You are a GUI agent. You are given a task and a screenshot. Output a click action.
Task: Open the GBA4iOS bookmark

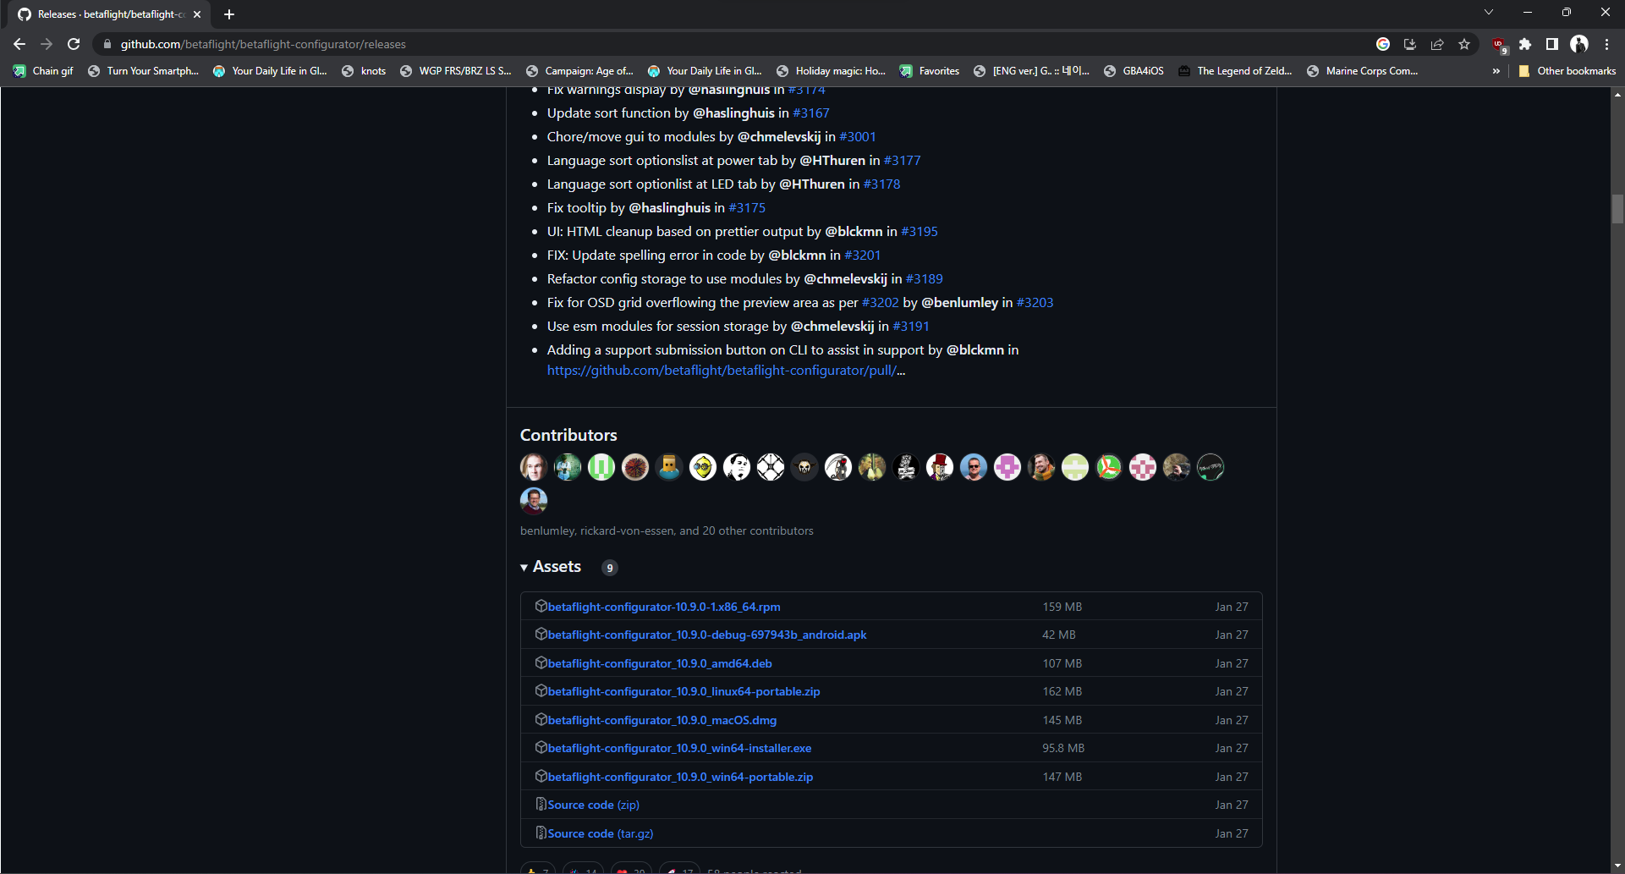coord(1134,71)
